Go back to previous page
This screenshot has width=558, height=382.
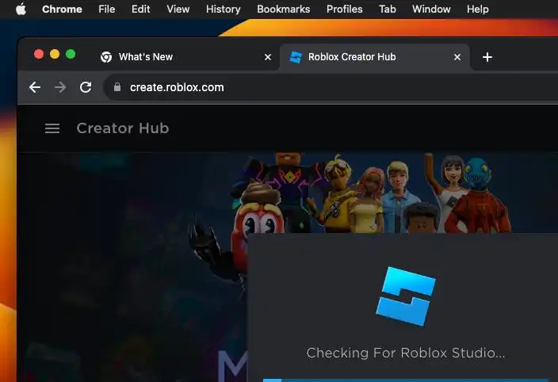coord(35,87)
